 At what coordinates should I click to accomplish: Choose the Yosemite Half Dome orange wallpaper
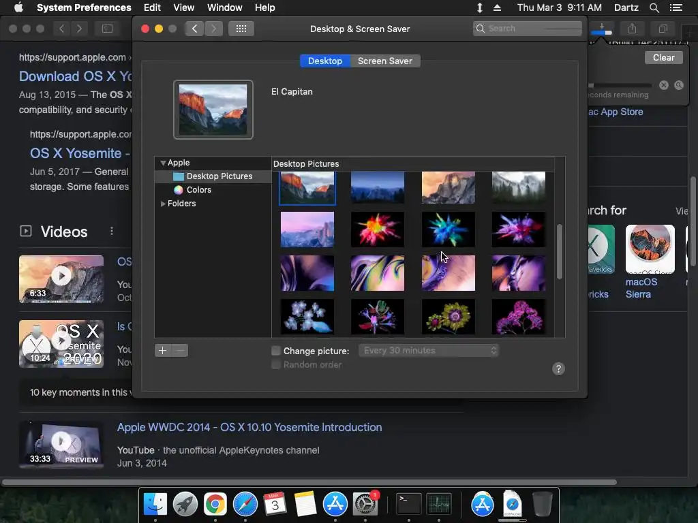coord(449,188)
